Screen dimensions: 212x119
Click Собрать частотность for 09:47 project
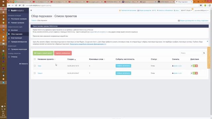(x=123, y=73)
